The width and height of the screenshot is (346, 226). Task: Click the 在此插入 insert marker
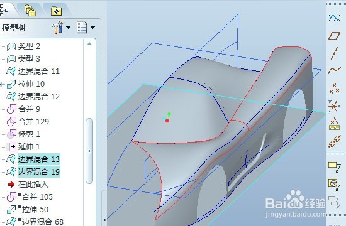point(33,185)
